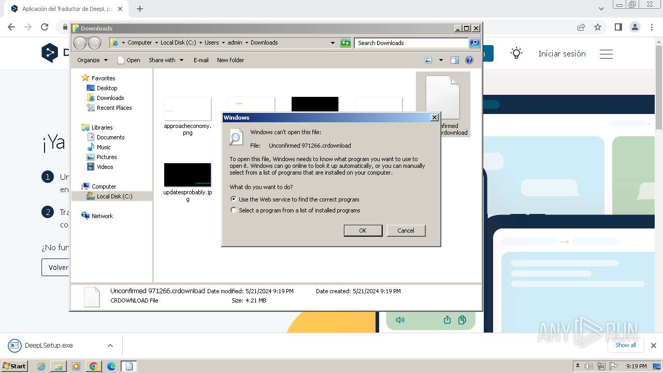Open Libraries in navigation pane

point(102,127)
